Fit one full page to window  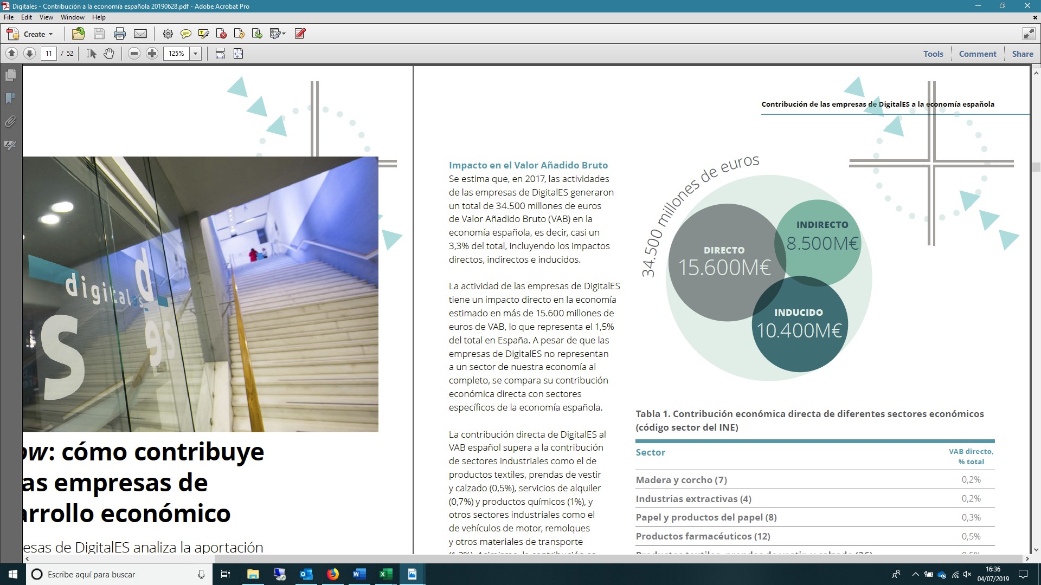[x=238, y=54]
